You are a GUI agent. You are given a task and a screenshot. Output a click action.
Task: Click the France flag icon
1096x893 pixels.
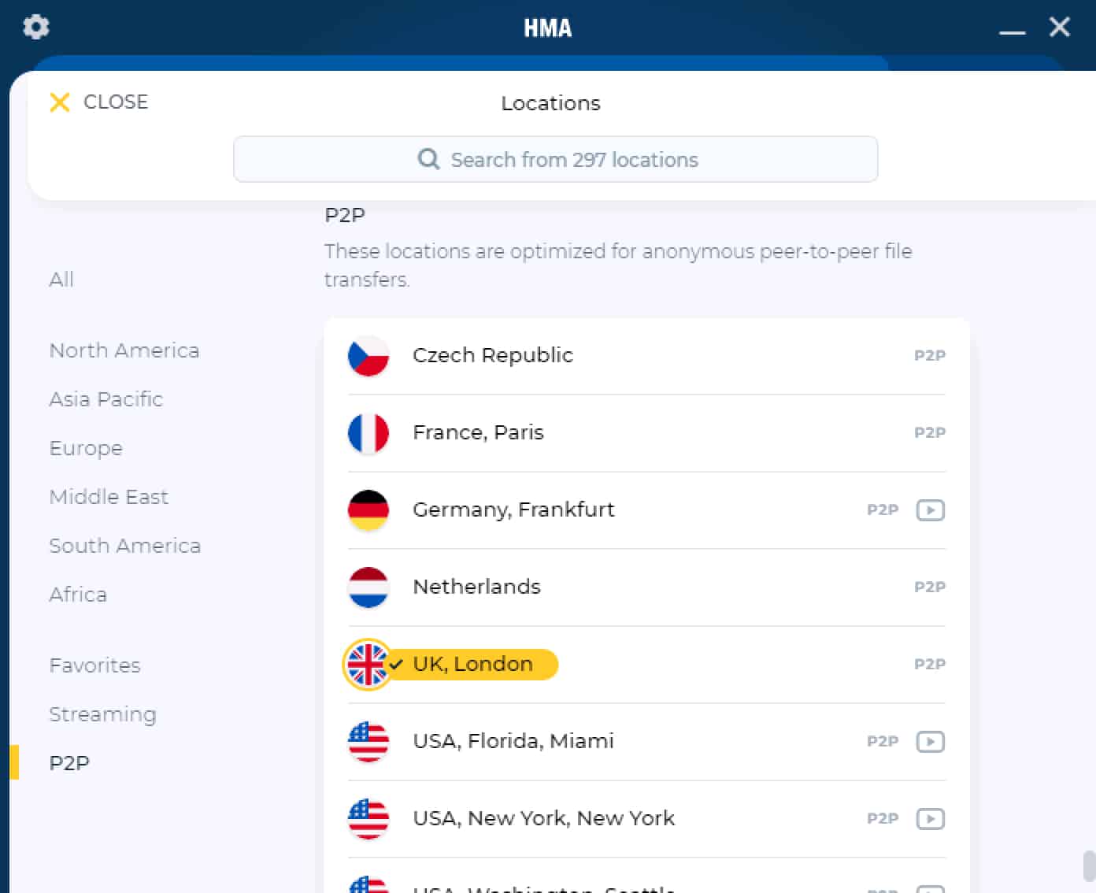368,433
